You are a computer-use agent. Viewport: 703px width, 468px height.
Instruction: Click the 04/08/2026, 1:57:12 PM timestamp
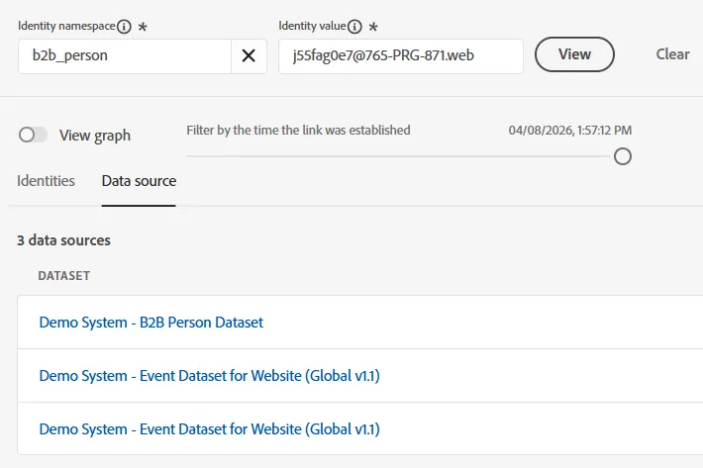pos(570,131)
